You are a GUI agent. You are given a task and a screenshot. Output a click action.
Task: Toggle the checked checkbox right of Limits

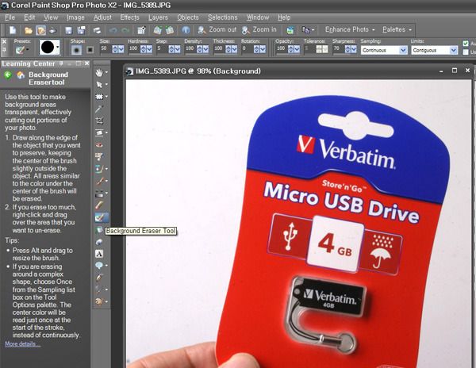(466, 44)
